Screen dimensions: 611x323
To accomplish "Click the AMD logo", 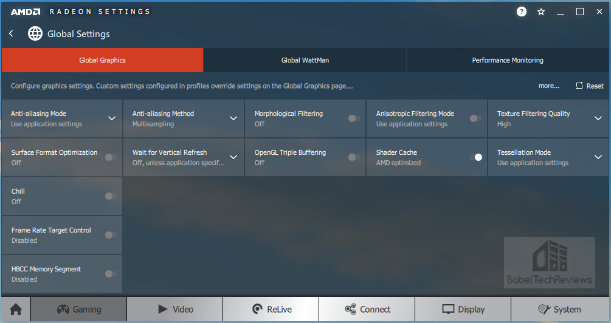I will point(26,12).
